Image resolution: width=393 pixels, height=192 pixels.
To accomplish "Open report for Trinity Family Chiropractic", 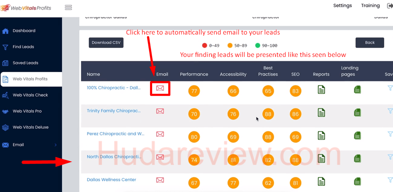I will (321, 112).
